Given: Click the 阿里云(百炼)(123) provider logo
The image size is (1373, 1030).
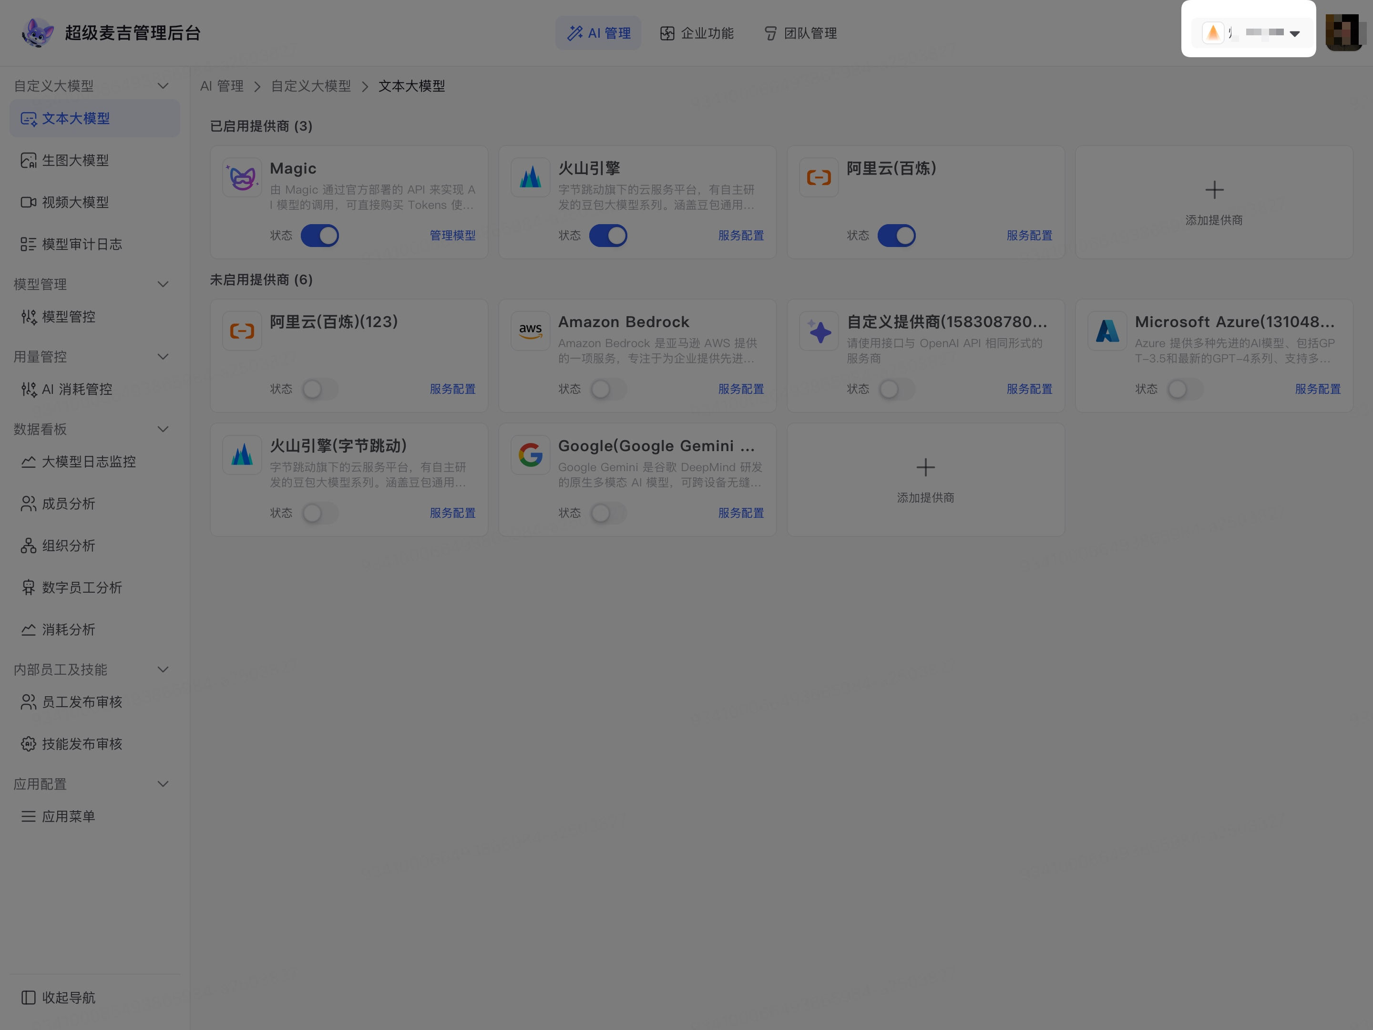Looking at the screenshot, I should [x=242, y=331].
